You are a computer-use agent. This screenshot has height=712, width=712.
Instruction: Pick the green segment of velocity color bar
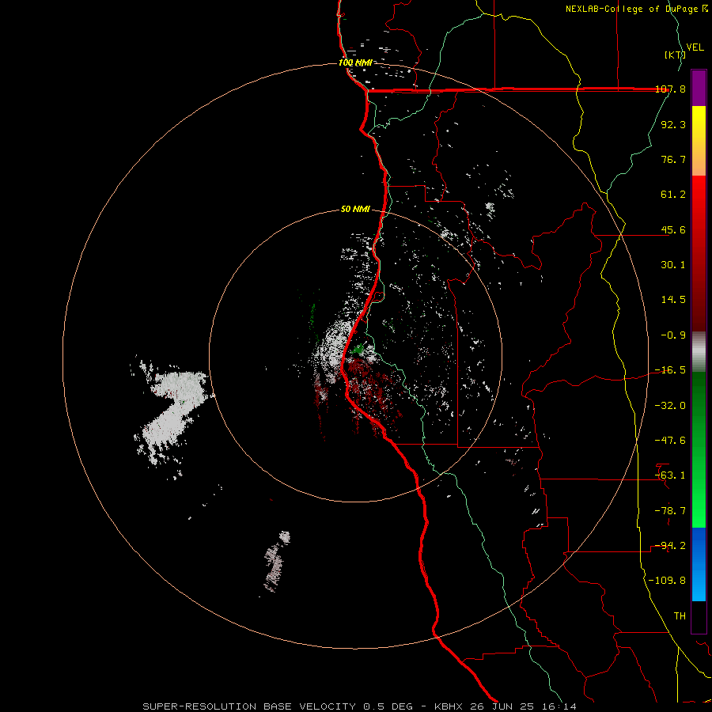[699, 449]
